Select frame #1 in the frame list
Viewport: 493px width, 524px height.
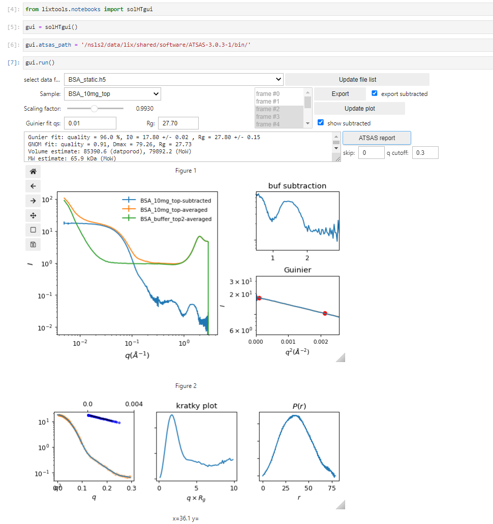click(279, 101)
